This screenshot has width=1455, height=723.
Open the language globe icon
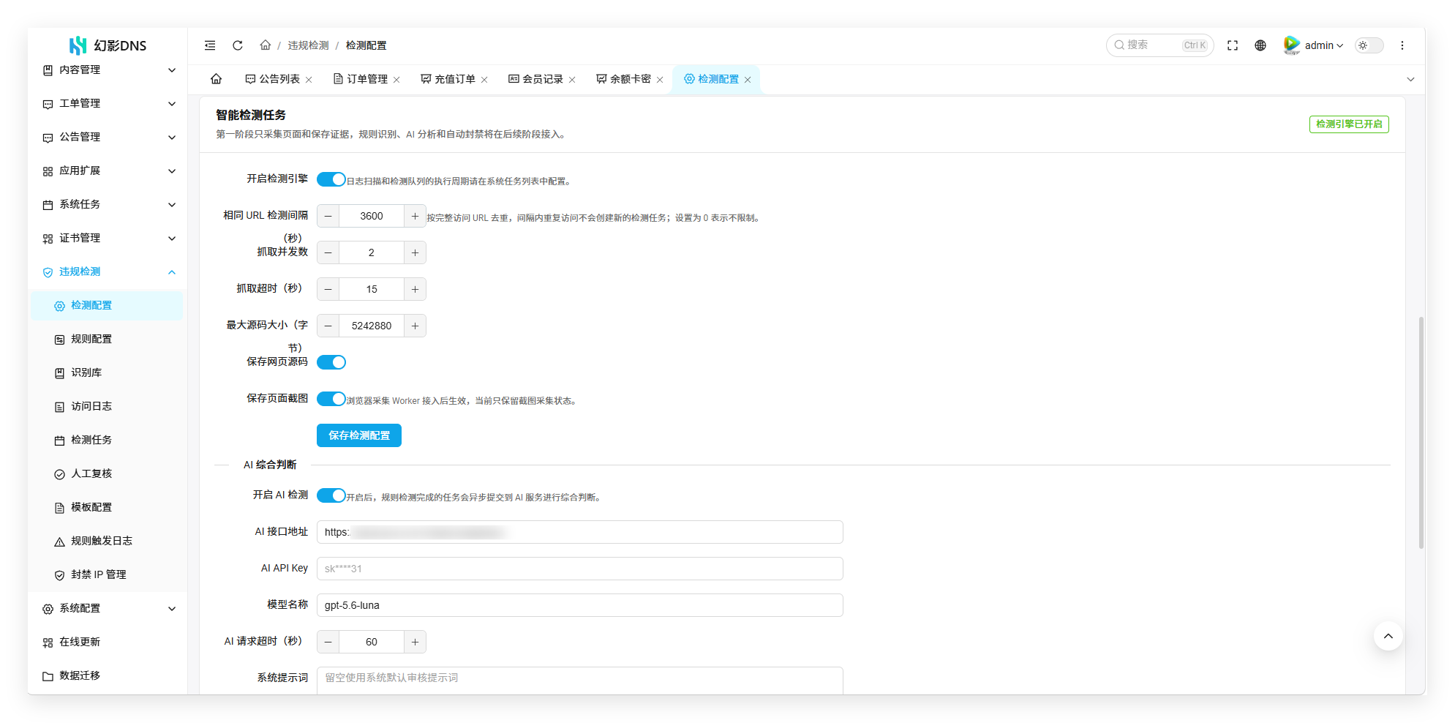click(1260, 45)
